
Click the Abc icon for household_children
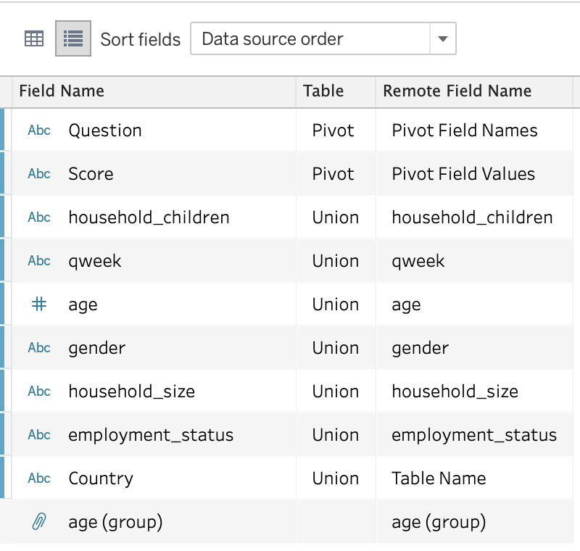point(39,217)
